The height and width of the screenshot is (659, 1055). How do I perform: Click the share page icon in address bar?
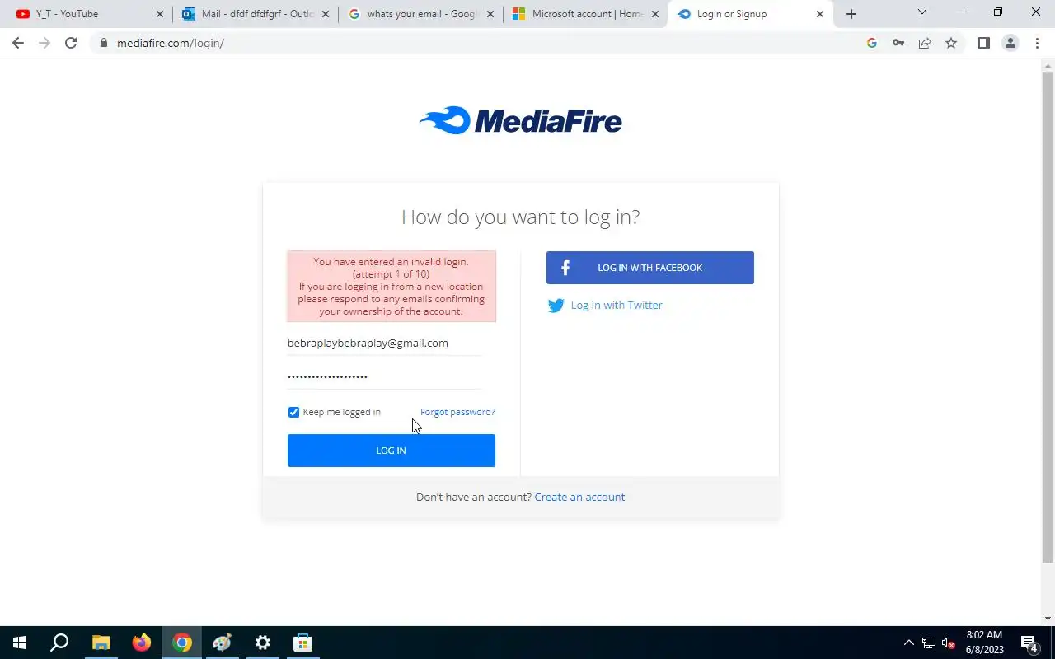click(x=925, y=43)
